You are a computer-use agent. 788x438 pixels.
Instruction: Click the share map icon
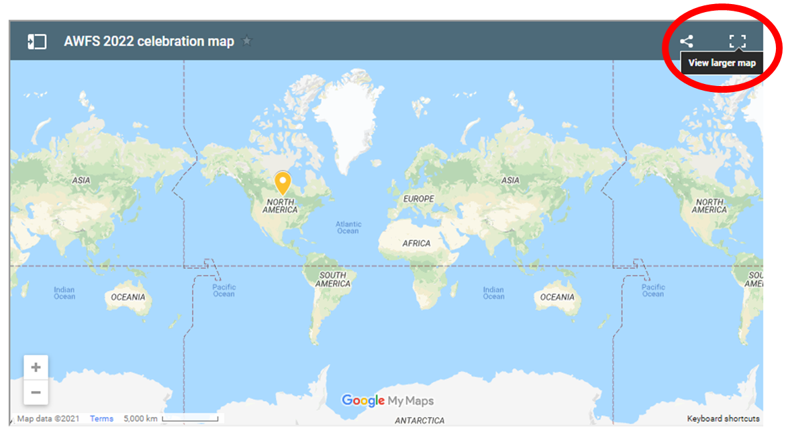[686, 42]
